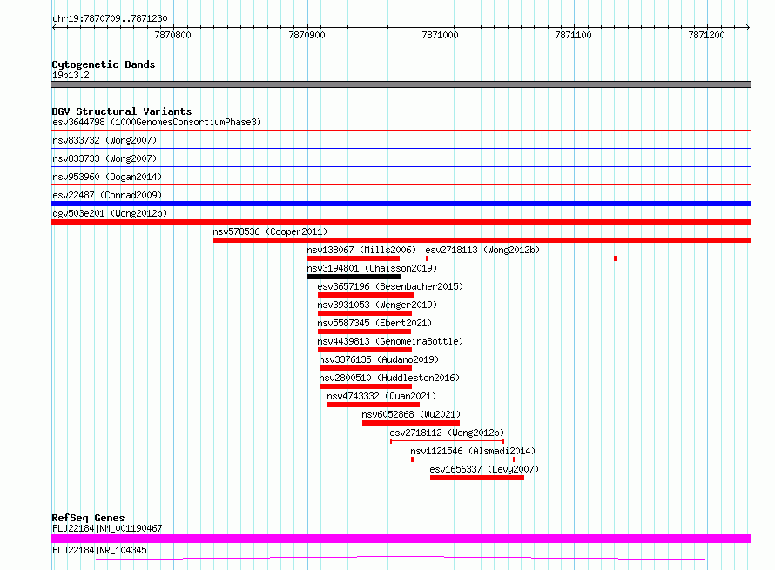Open esv2718112 (Wong2012b) label

pyautogui.click(x=447, y=433)
